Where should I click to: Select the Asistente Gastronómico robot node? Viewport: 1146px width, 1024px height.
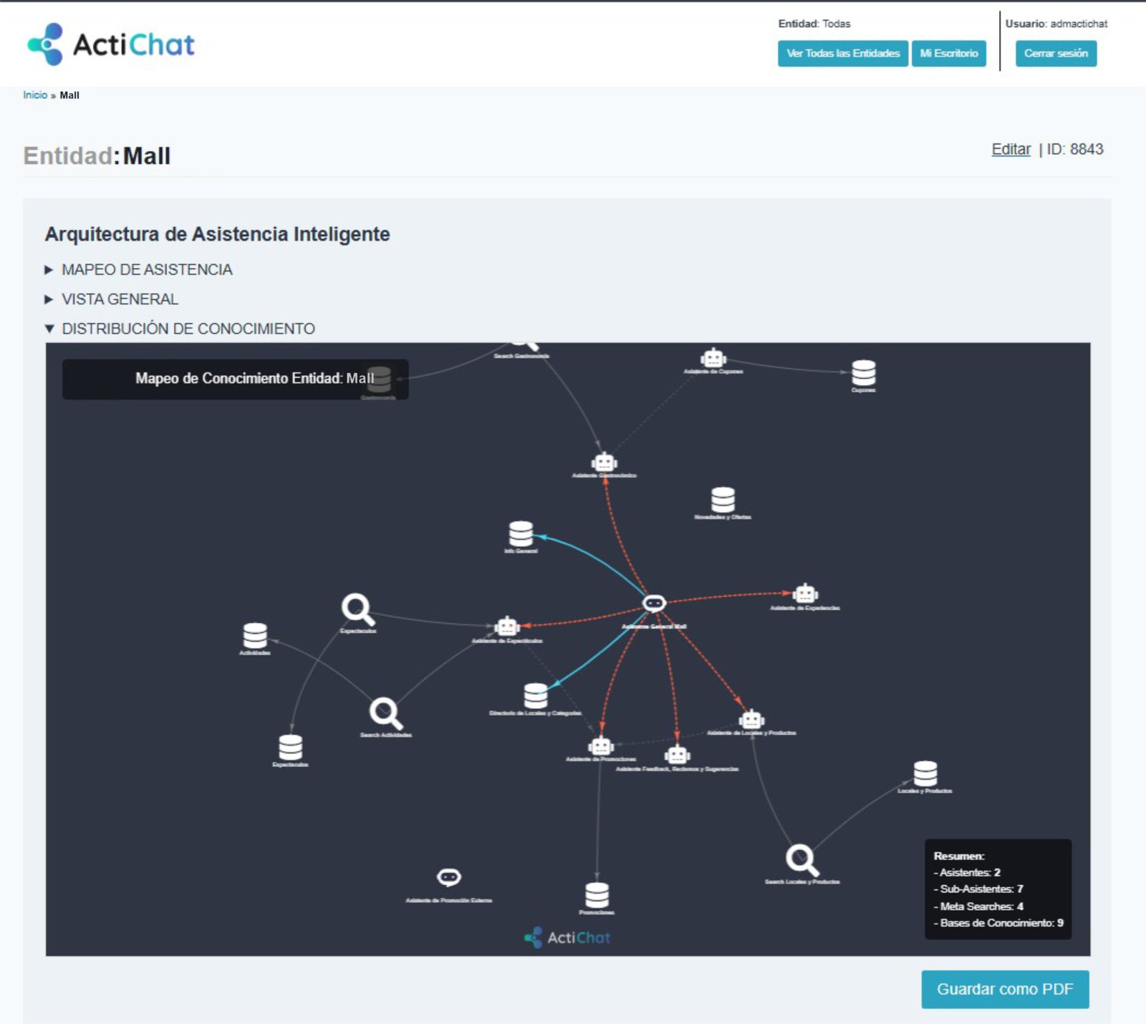click(605, 462)
